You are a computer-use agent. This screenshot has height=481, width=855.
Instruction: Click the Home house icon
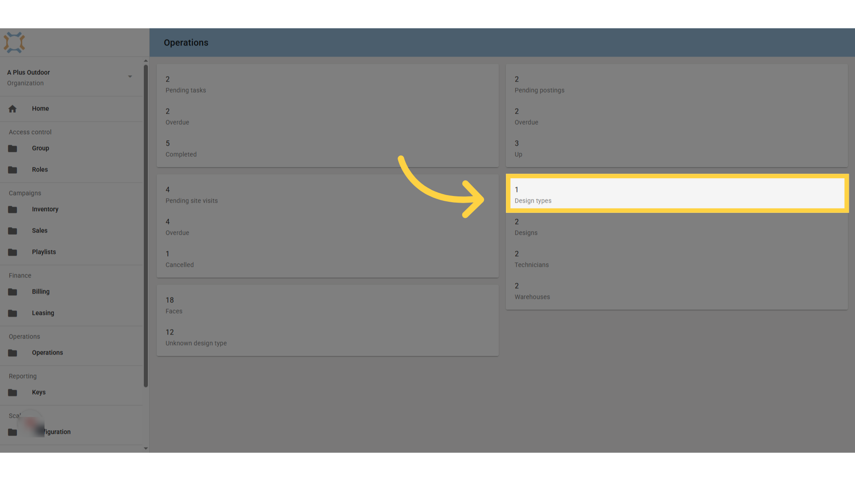point(12,109)
